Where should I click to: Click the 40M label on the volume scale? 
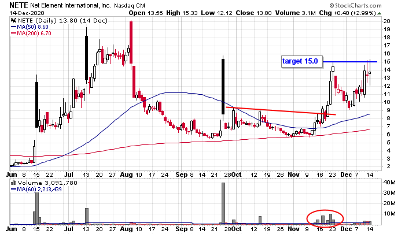389,183
